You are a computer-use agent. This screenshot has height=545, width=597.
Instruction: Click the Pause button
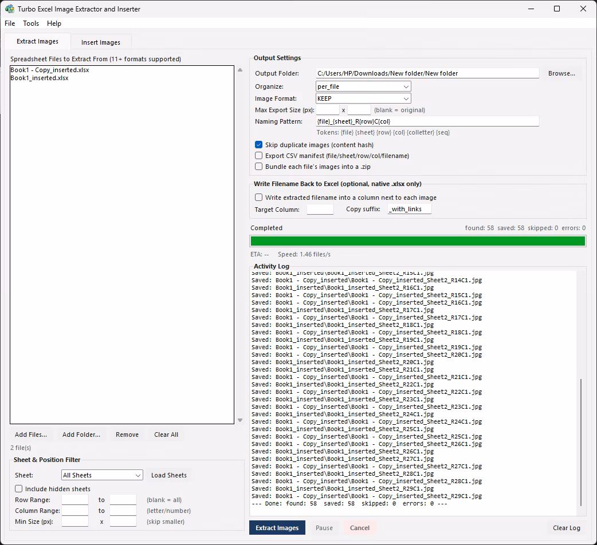324,528
